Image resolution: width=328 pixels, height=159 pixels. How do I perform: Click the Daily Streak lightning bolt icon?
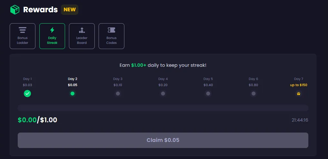(x=52, y=30)
